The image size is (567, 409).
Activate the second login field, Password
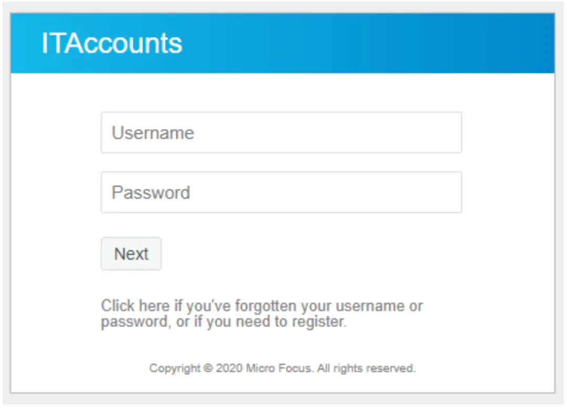281,192
